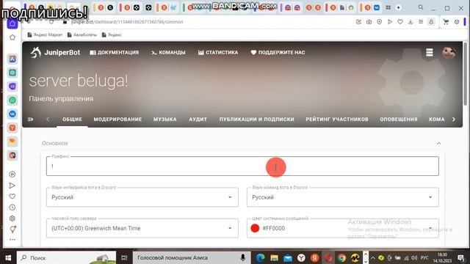470x264 pixels.
Task: Click the Windows taskbar search box
Action: (x=66, y=257)
